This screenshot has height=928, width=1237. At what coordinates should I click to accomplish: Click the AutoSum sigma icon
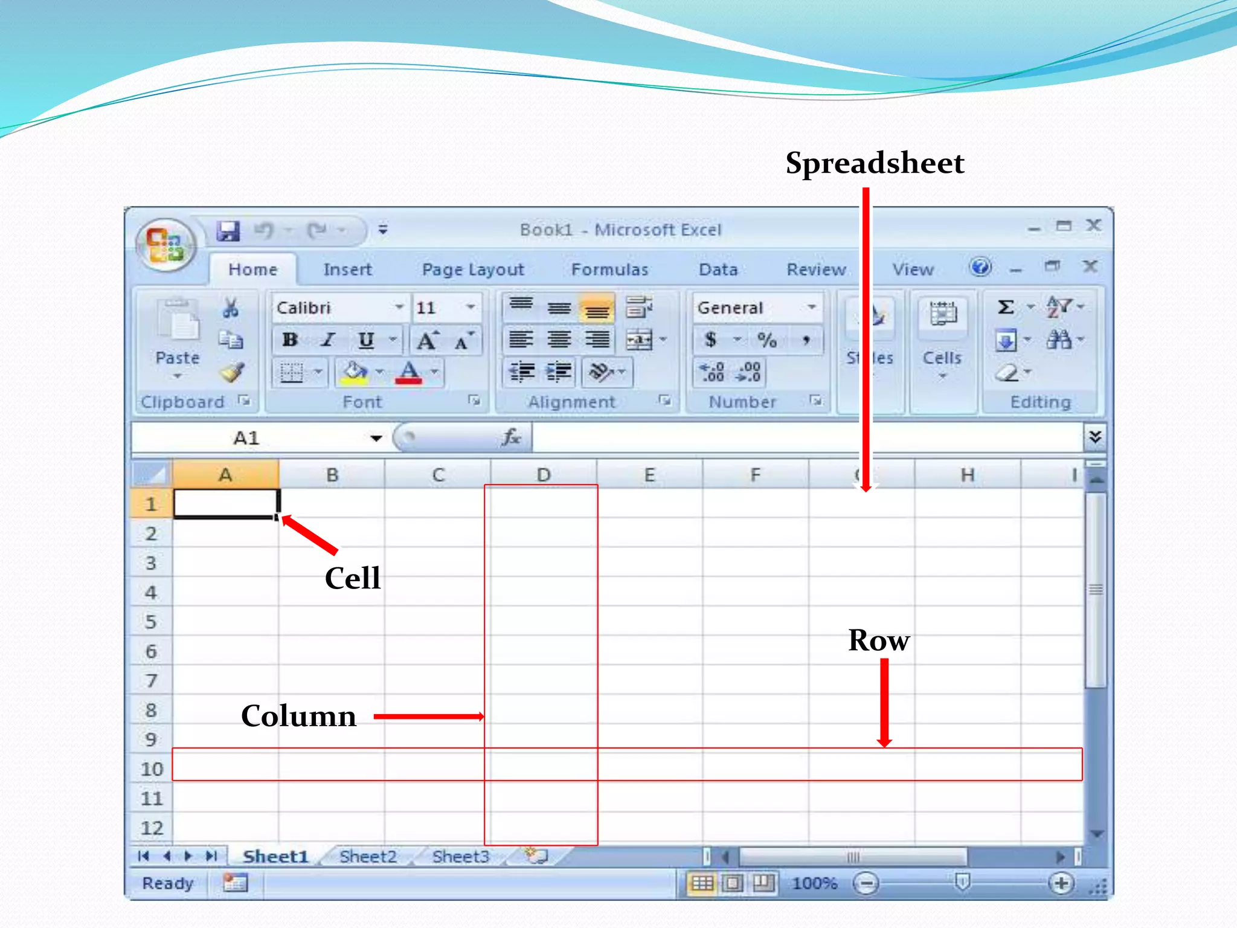(x=1005, y=308)
